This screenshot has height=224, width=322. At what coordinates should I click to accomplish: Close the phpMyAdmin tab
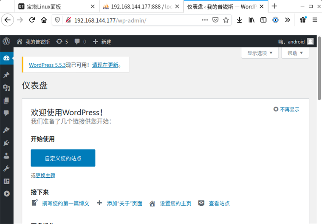[x=177, y=6]
